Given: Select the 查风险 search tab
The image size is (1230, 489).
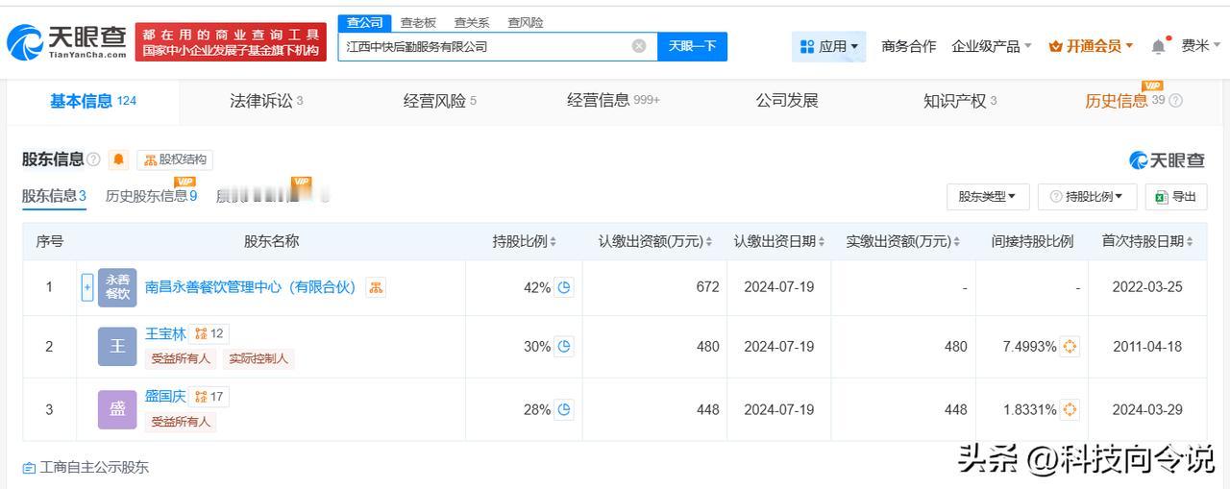Looking at the screenshot, I should click(x=526, y=22).
